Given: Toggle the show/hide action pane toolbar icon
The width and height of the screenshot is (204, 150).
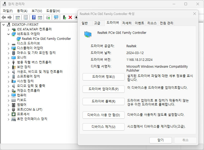Looking at the screenshot, I should [40, 17].
